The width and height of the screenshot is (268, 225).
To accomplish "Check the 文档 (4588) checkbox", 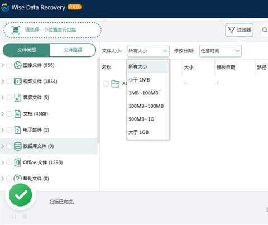I will [9, 114].
